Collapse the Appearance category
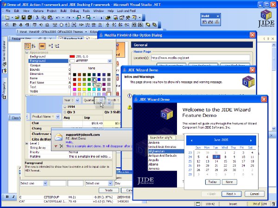 click(27, 53)
